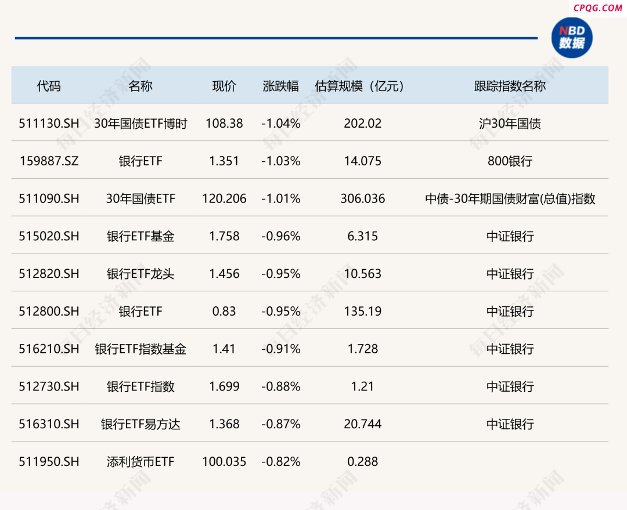
Task: Click the scale value 14.075
Action: [x=363, y=161]
